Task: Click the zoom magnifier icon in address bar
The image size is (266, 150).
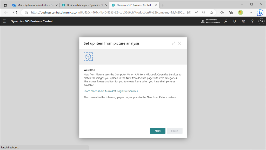Action: tap(204, 12)
